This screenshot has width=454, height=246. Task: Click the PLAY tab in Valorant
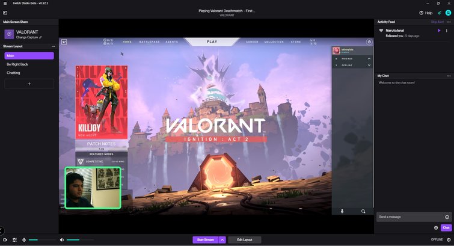click(x=212, y=42)
